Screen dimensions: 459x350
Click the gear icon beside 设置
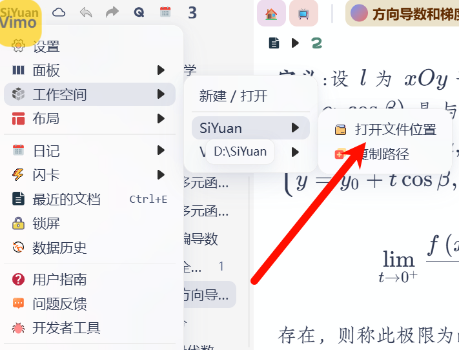tap(18, 46)
